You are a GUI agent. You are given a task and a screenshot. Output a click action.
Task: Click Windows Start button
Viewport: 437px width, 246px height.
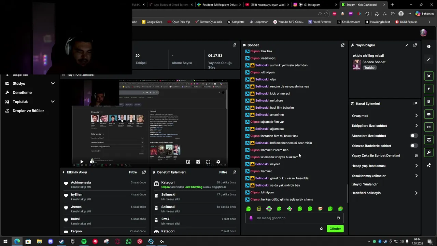(x=5, y=242)
